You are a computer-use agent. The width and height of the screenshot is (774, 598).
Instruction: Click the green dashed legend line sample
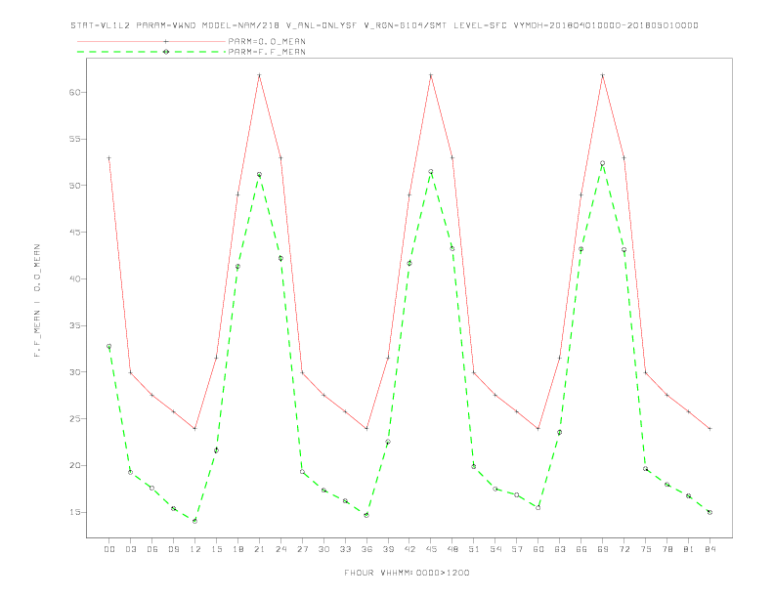point(151,52)
